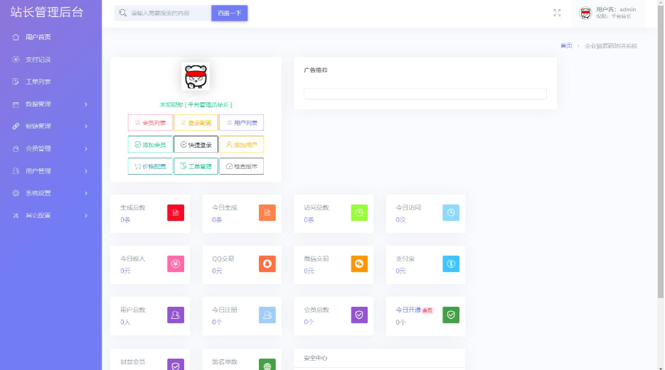Screen dimensions: 665x370
Task: Expand the 会员管理 sidebar submenu
Action: (50, 148)
